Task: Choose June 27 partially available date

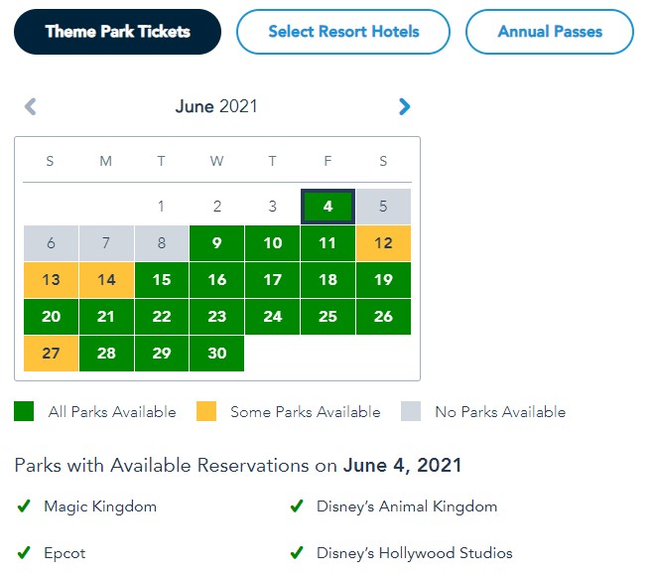Action: pos(51,354)
